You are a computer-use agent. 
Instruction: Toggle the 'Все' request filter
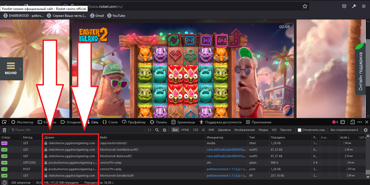tap(175, 130)
